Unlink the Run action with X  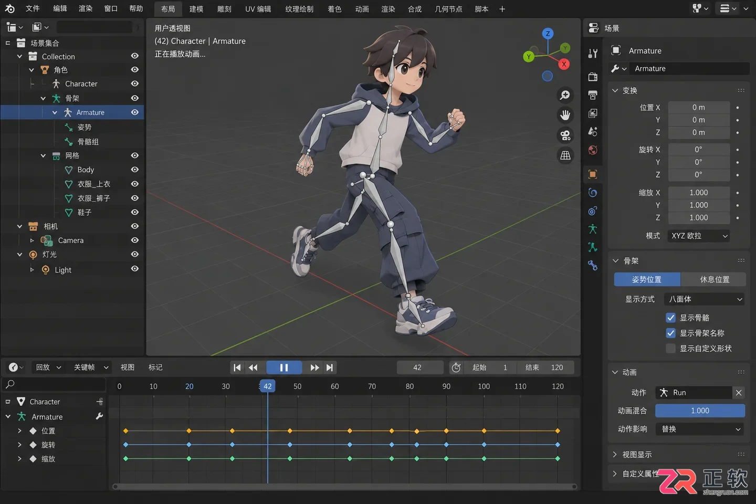[x=739, y=393]
